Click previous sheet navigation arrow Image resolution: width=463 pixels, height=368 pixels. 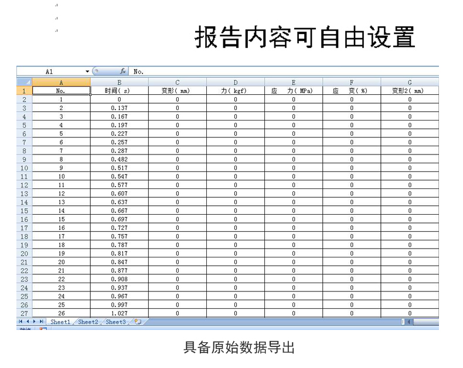[x=28, y=322]
